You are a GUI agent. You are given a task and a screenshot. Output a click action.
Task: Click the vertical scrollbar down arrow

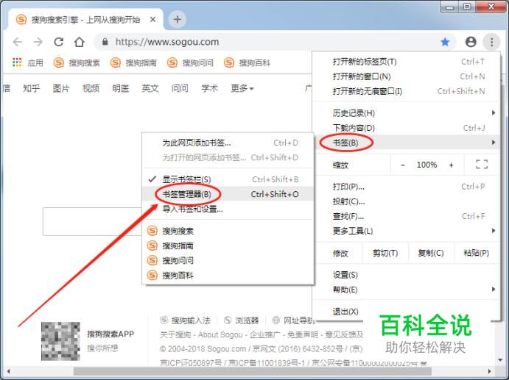click(500, 360)
